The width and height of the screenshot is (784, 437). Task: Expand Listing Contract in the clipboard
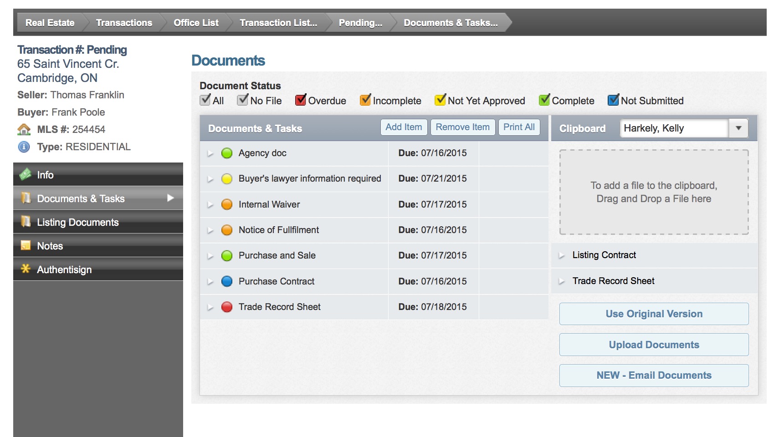[x=562, y=255]
